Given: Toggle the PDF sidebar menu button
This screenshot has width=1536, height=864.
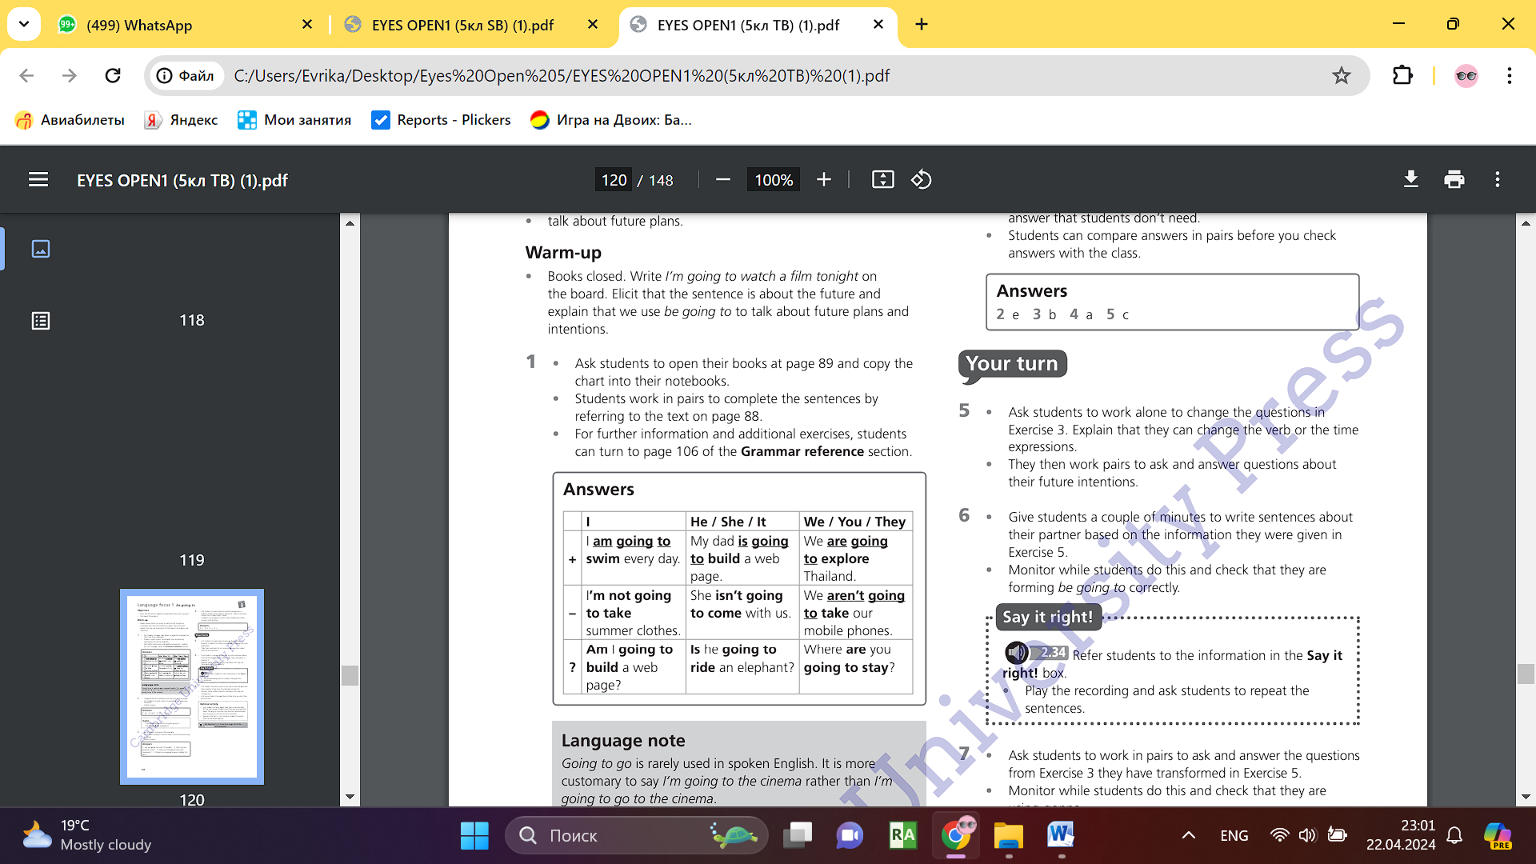Looking at the screenshot, I should click(x=38, y=180).
